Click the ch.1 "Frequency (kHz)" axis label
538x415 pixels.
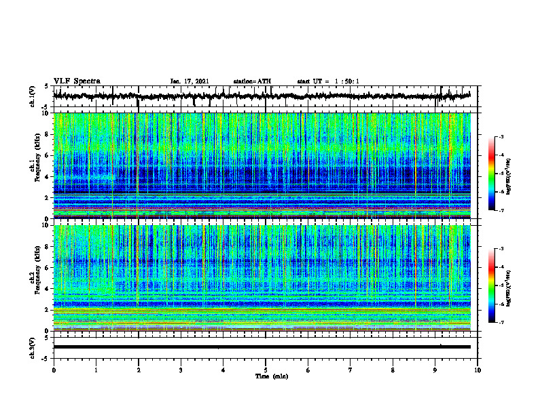click(37, 156)
